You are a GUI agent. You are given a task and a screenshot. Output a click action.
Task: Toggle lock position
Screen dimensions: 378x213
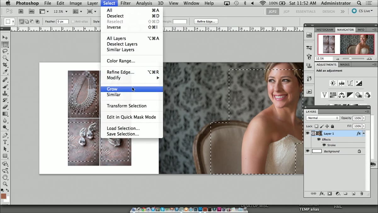pyautogui.click(x=327, y=126)
